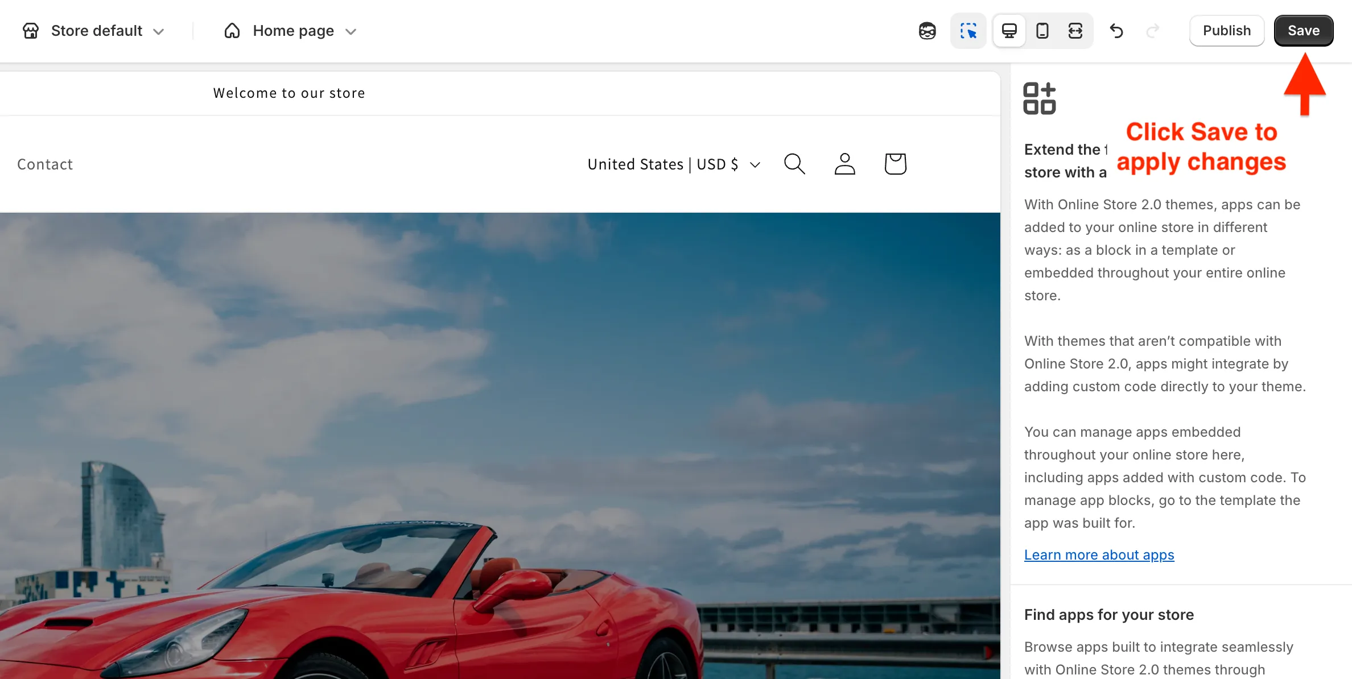Click the Publish button

(x=1227, y=31)
